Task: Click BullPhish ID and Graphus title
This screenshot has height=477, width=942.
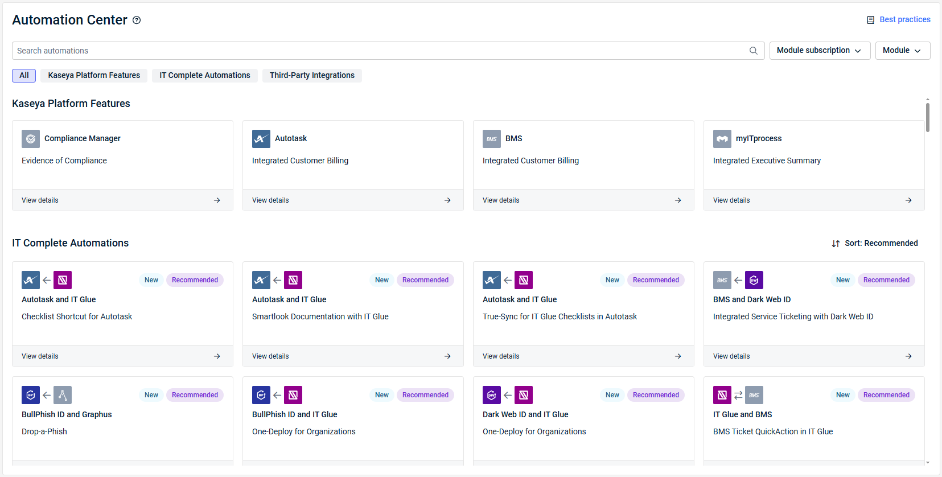Action: click(x=67, y=415)
